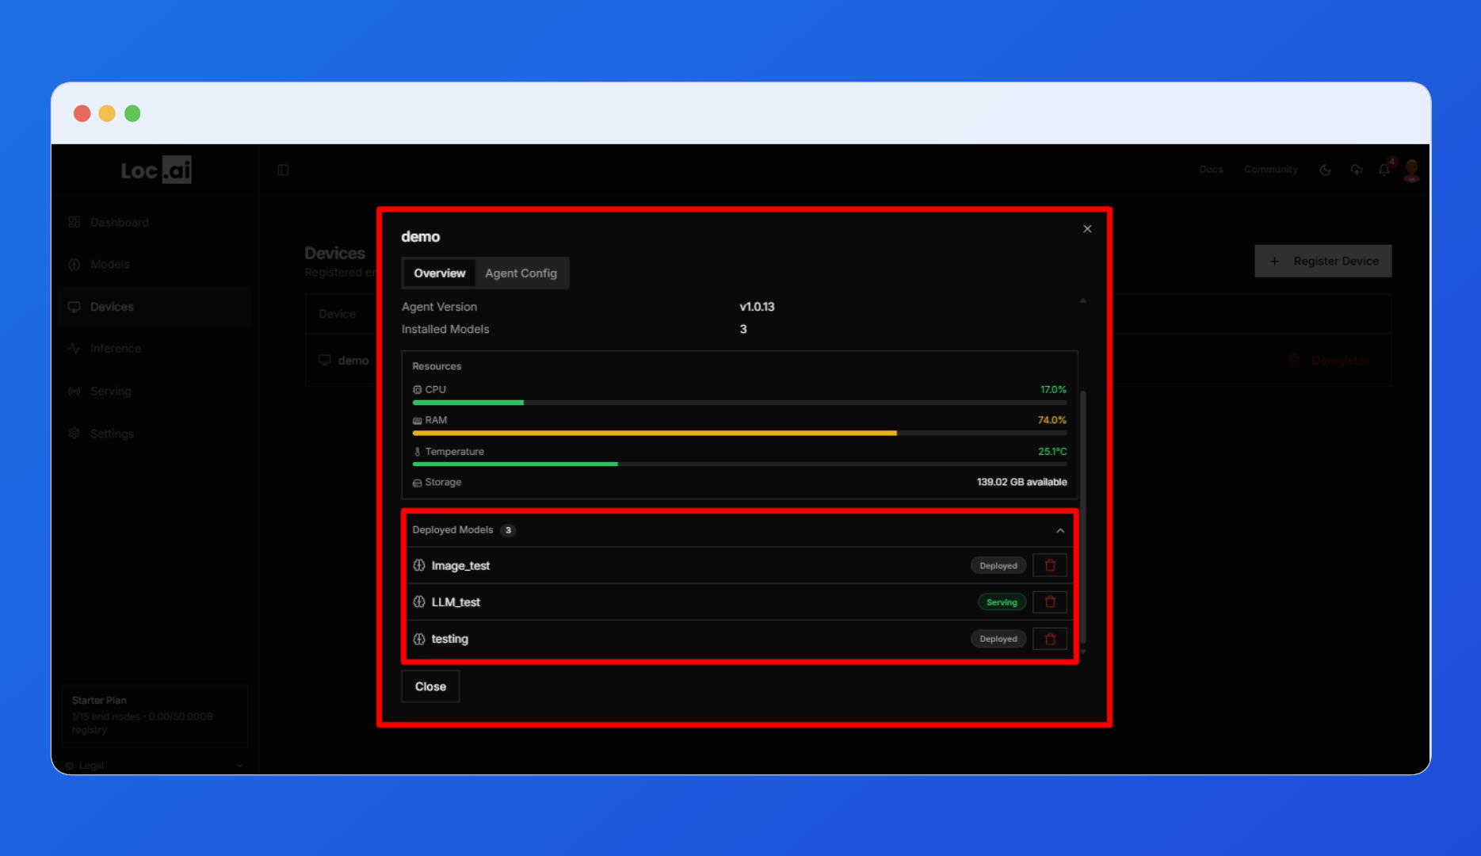Click the Image_test model brain icon
Image resolution: width=1481 pixels, height=856 pixels.
pos(419,565)
